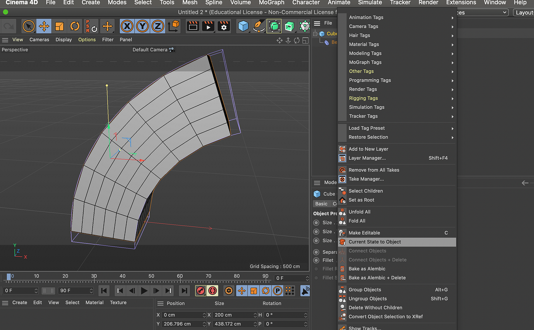Click Bake as Alembic entry
534x330 pixels.
click(x=397, y=269)
